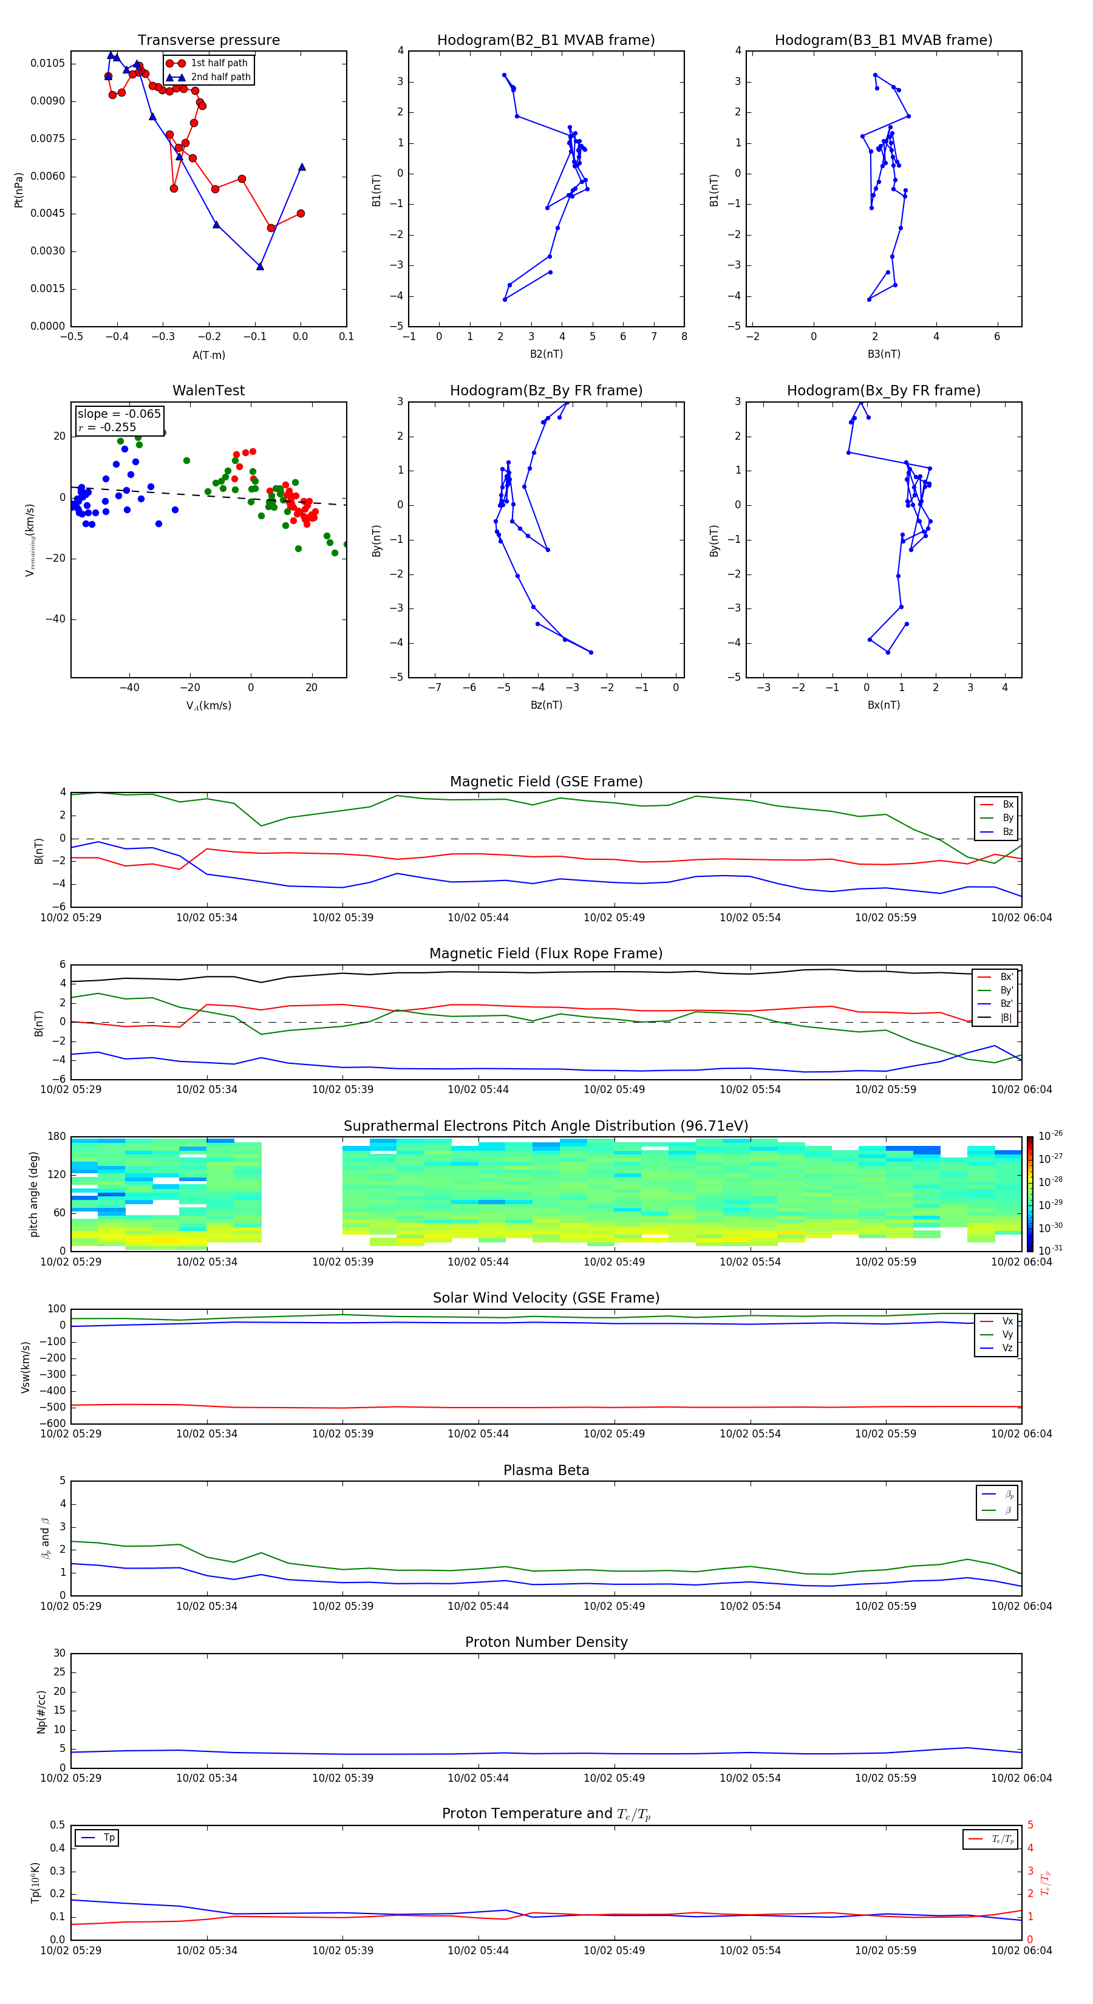
Task: Click '|B|' legend entry in flux rope frame
Action: 996,1018
